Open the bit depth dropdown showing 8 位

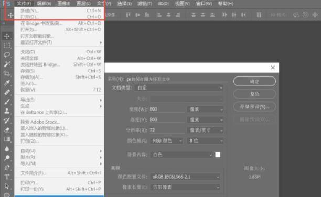[205, 141]
